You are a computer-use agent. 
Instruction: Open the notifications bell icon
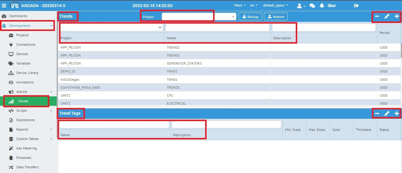coord(322,6)
